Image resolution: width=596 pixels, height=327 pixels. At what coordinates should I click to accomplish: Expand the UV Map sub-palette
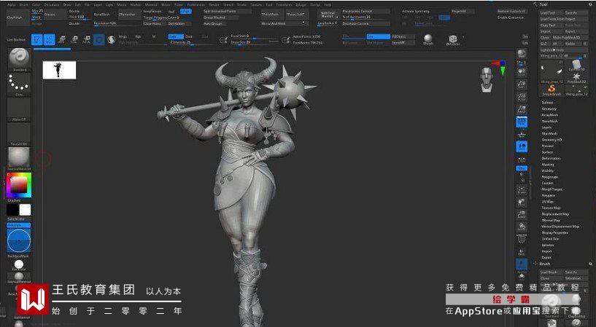[548, 202]
